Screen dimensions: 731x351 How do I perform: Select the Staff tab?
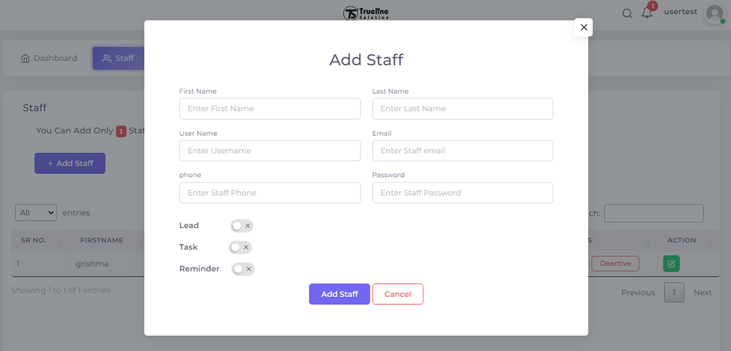pyautogui.click(x=118, y=59)
